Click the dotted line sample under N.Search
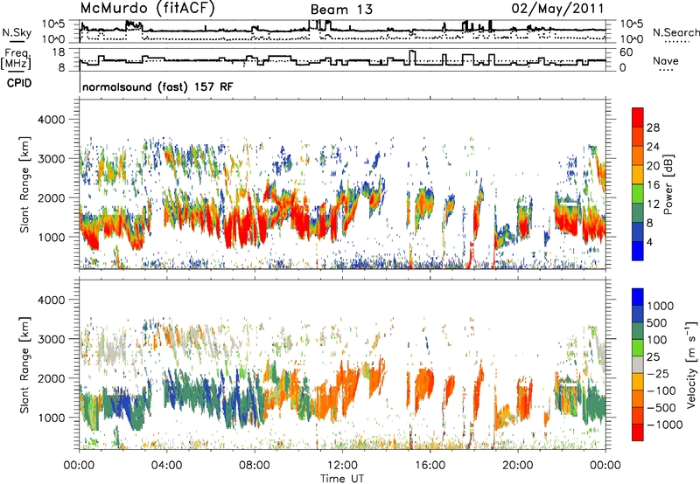Screen dimensions: 700x484 point(676,42)
